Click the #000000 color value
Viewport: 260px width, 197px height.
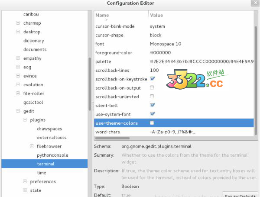(160, 53)
